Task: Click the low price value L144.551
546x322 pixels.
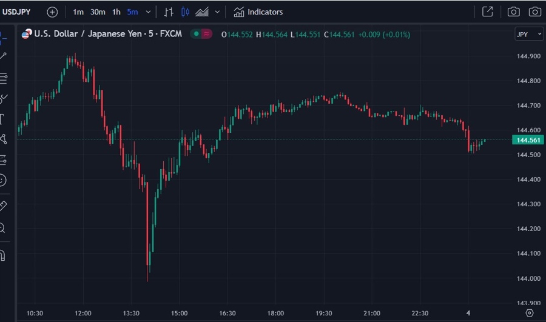Action: click(x=305, y=35)
